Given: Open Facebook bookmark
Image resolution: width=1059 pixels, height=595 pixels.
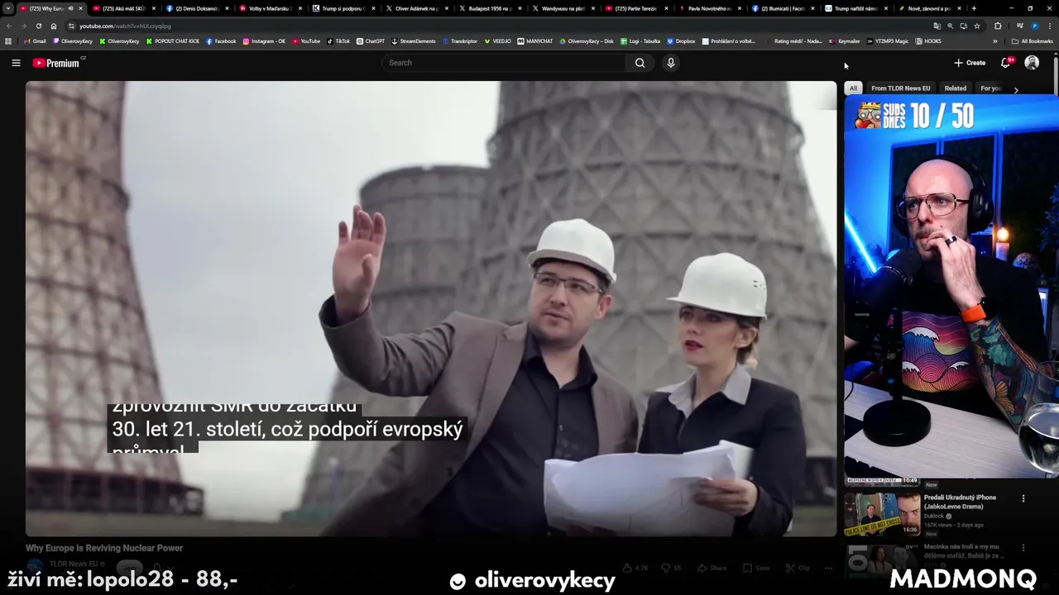Looking at the screenshot, I should pos(221,40).
